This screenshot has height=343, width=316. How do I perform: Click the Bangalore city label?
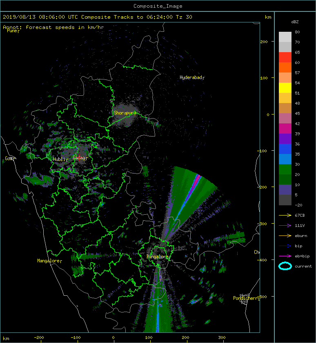click(158, 257)
